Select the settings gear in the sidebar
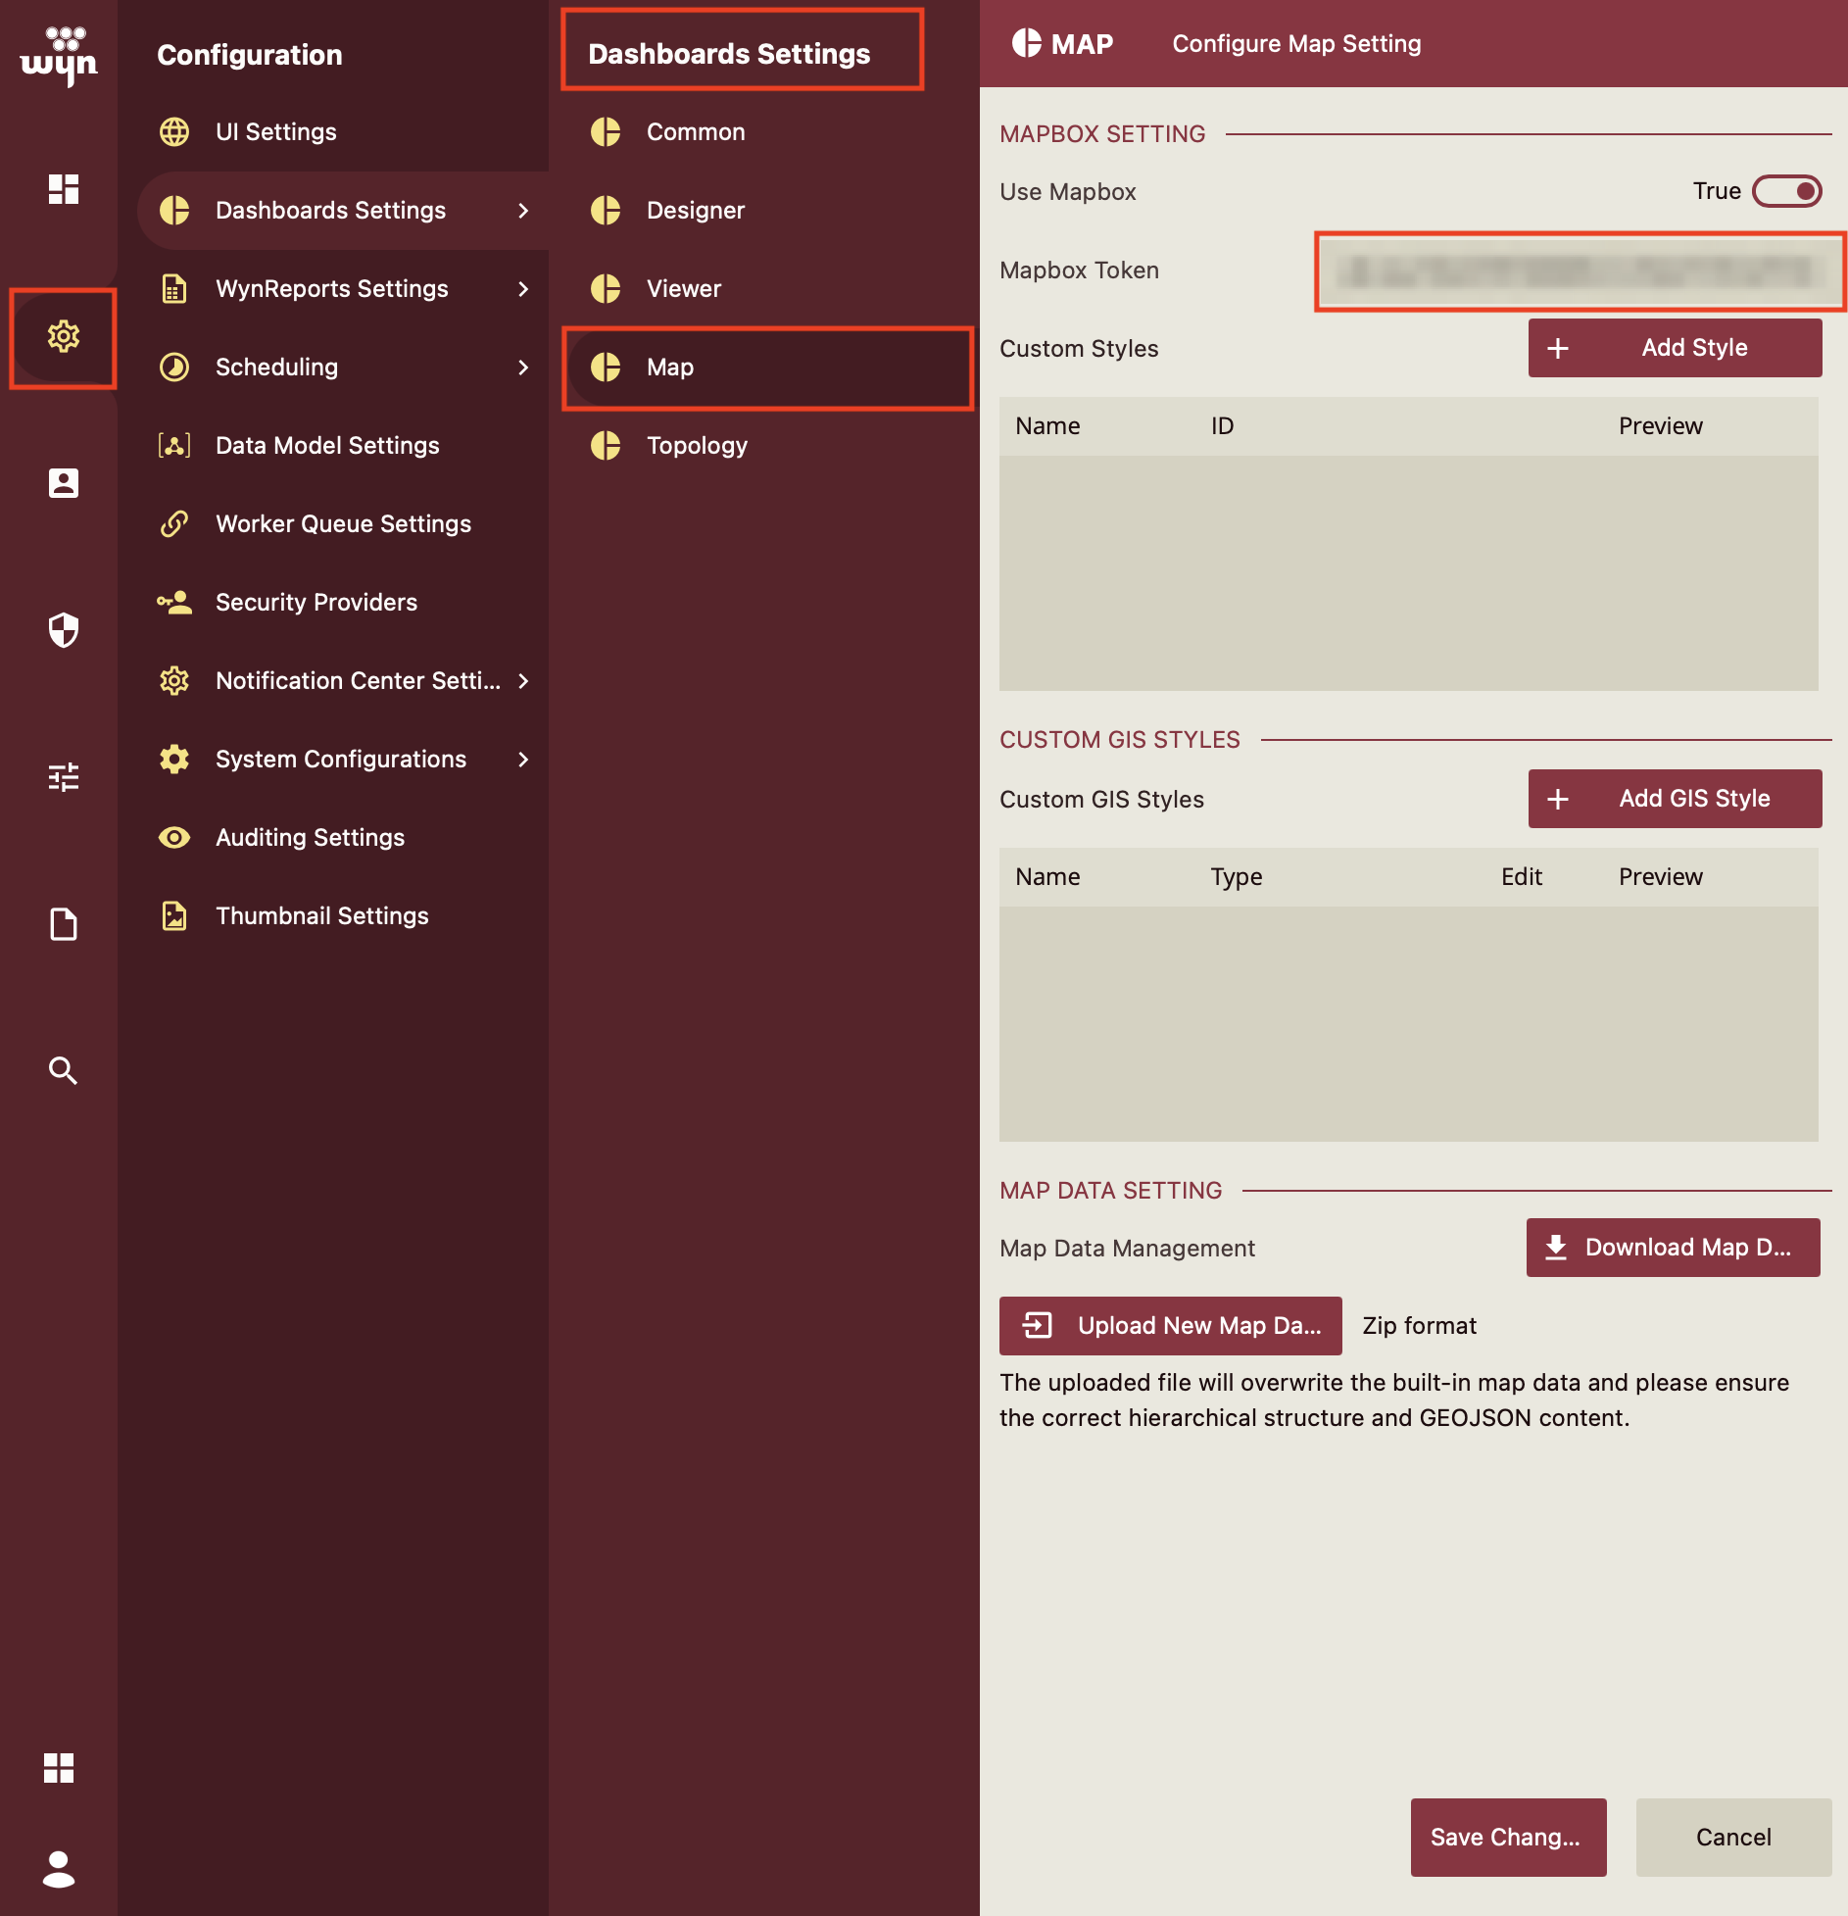Image resolution: width=1848 pixels, height=1916 pixels. (62, 338)
